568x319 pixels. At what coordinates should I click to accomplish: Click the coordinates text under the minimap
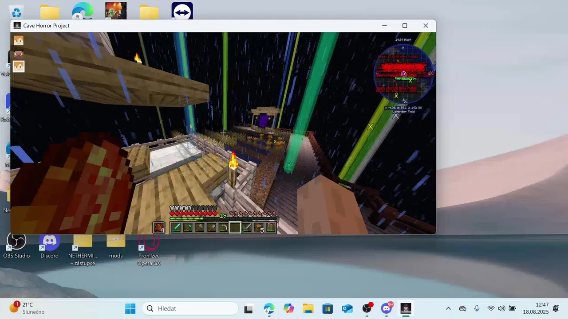tap(403, 108)
